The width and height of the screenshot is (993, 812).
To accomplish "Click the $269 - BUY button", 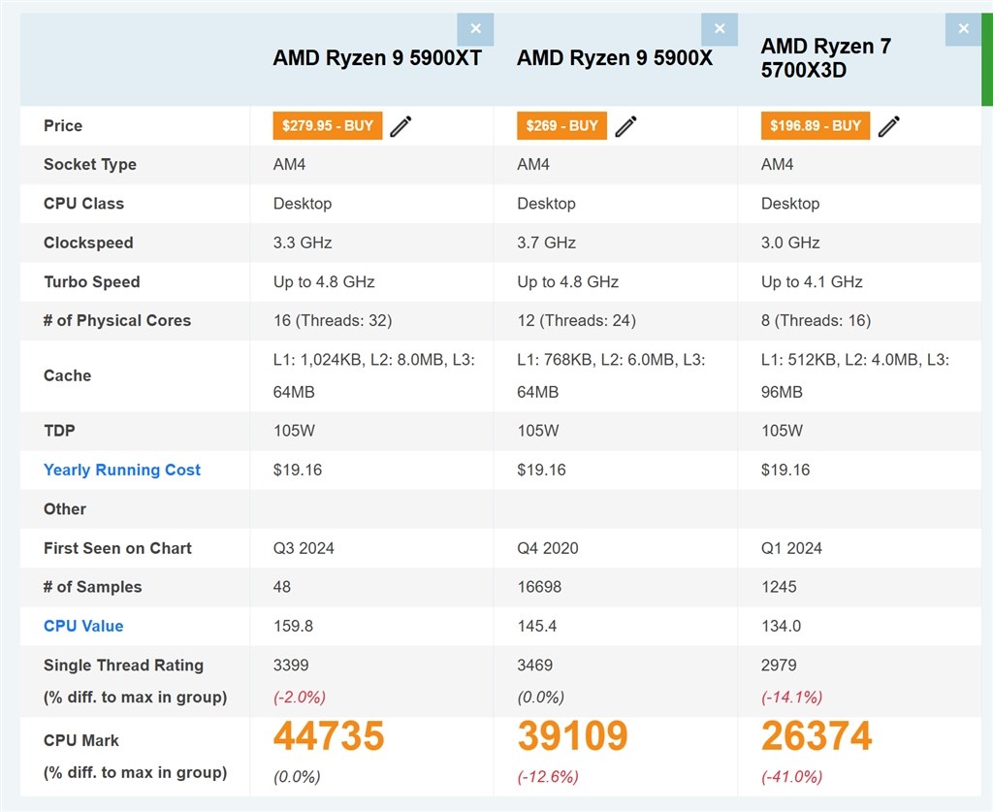I will click(x=561, y=125).
